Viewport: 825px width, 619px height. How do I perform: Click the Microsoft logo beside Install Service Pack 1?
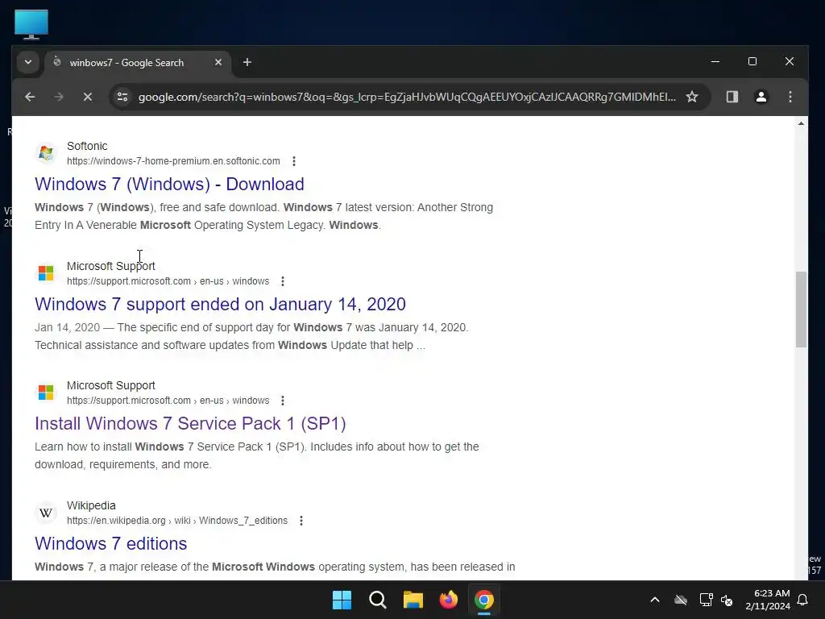coord(46,393)
